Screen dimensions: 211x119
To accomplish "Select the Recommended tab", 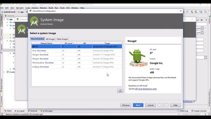I will pyautogui.click(x=37, y=39).
